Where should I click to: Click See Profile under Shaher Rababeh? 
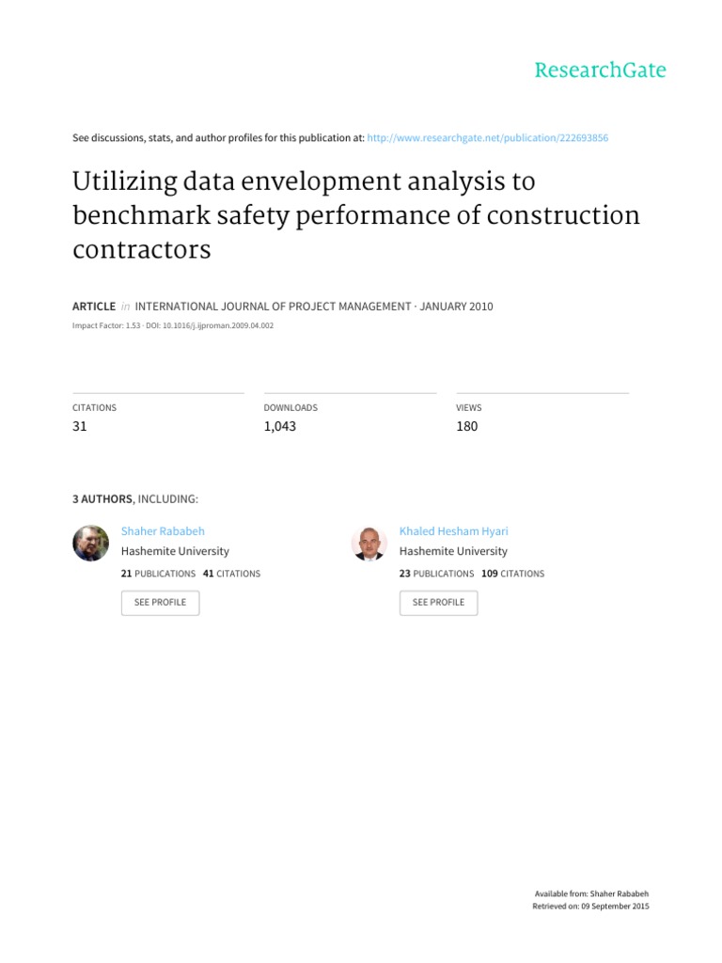point(160,603)
